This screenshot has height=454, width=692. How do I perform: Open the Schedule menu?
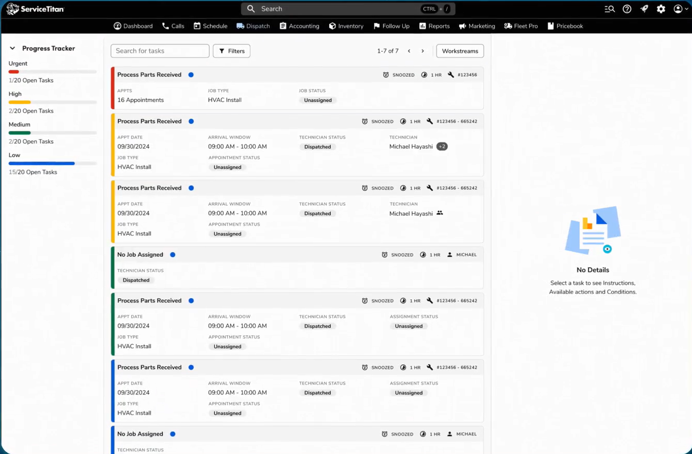(x=210, y=26)
